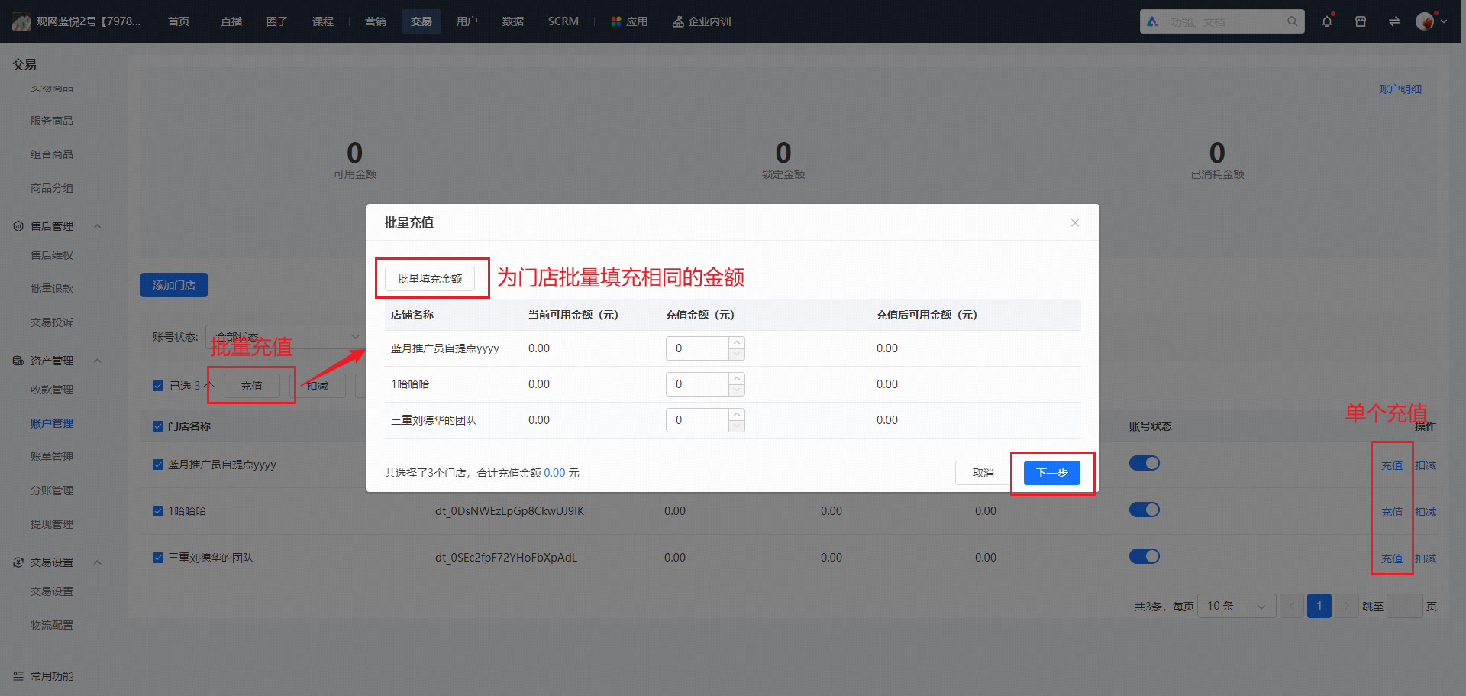
Task: Click the search magnifier icon
Action: [x=1292, y=21]
